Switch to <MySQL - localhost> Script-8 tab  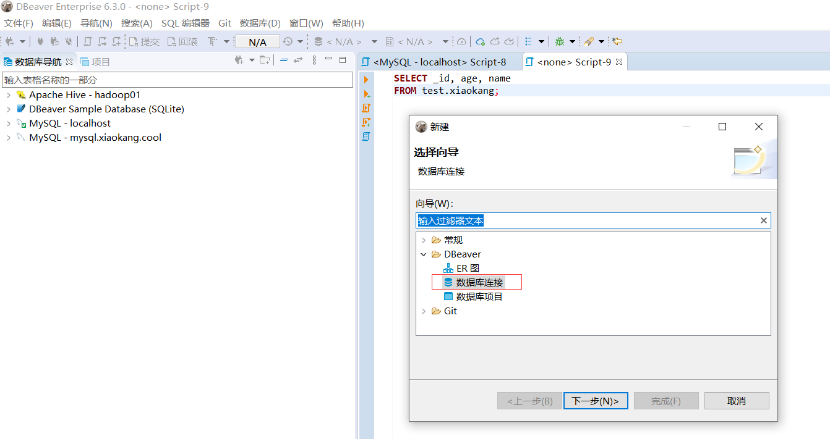(x=439, y=62)
